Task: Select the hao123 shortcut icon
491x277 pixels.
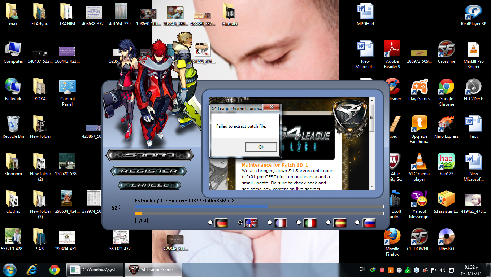Action: point(446,165)
